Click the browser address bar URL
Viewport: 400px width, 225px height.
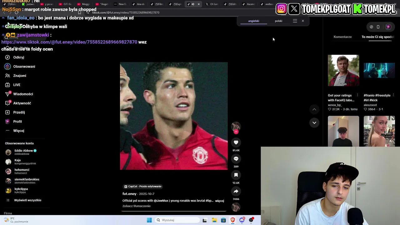point(126,12)
